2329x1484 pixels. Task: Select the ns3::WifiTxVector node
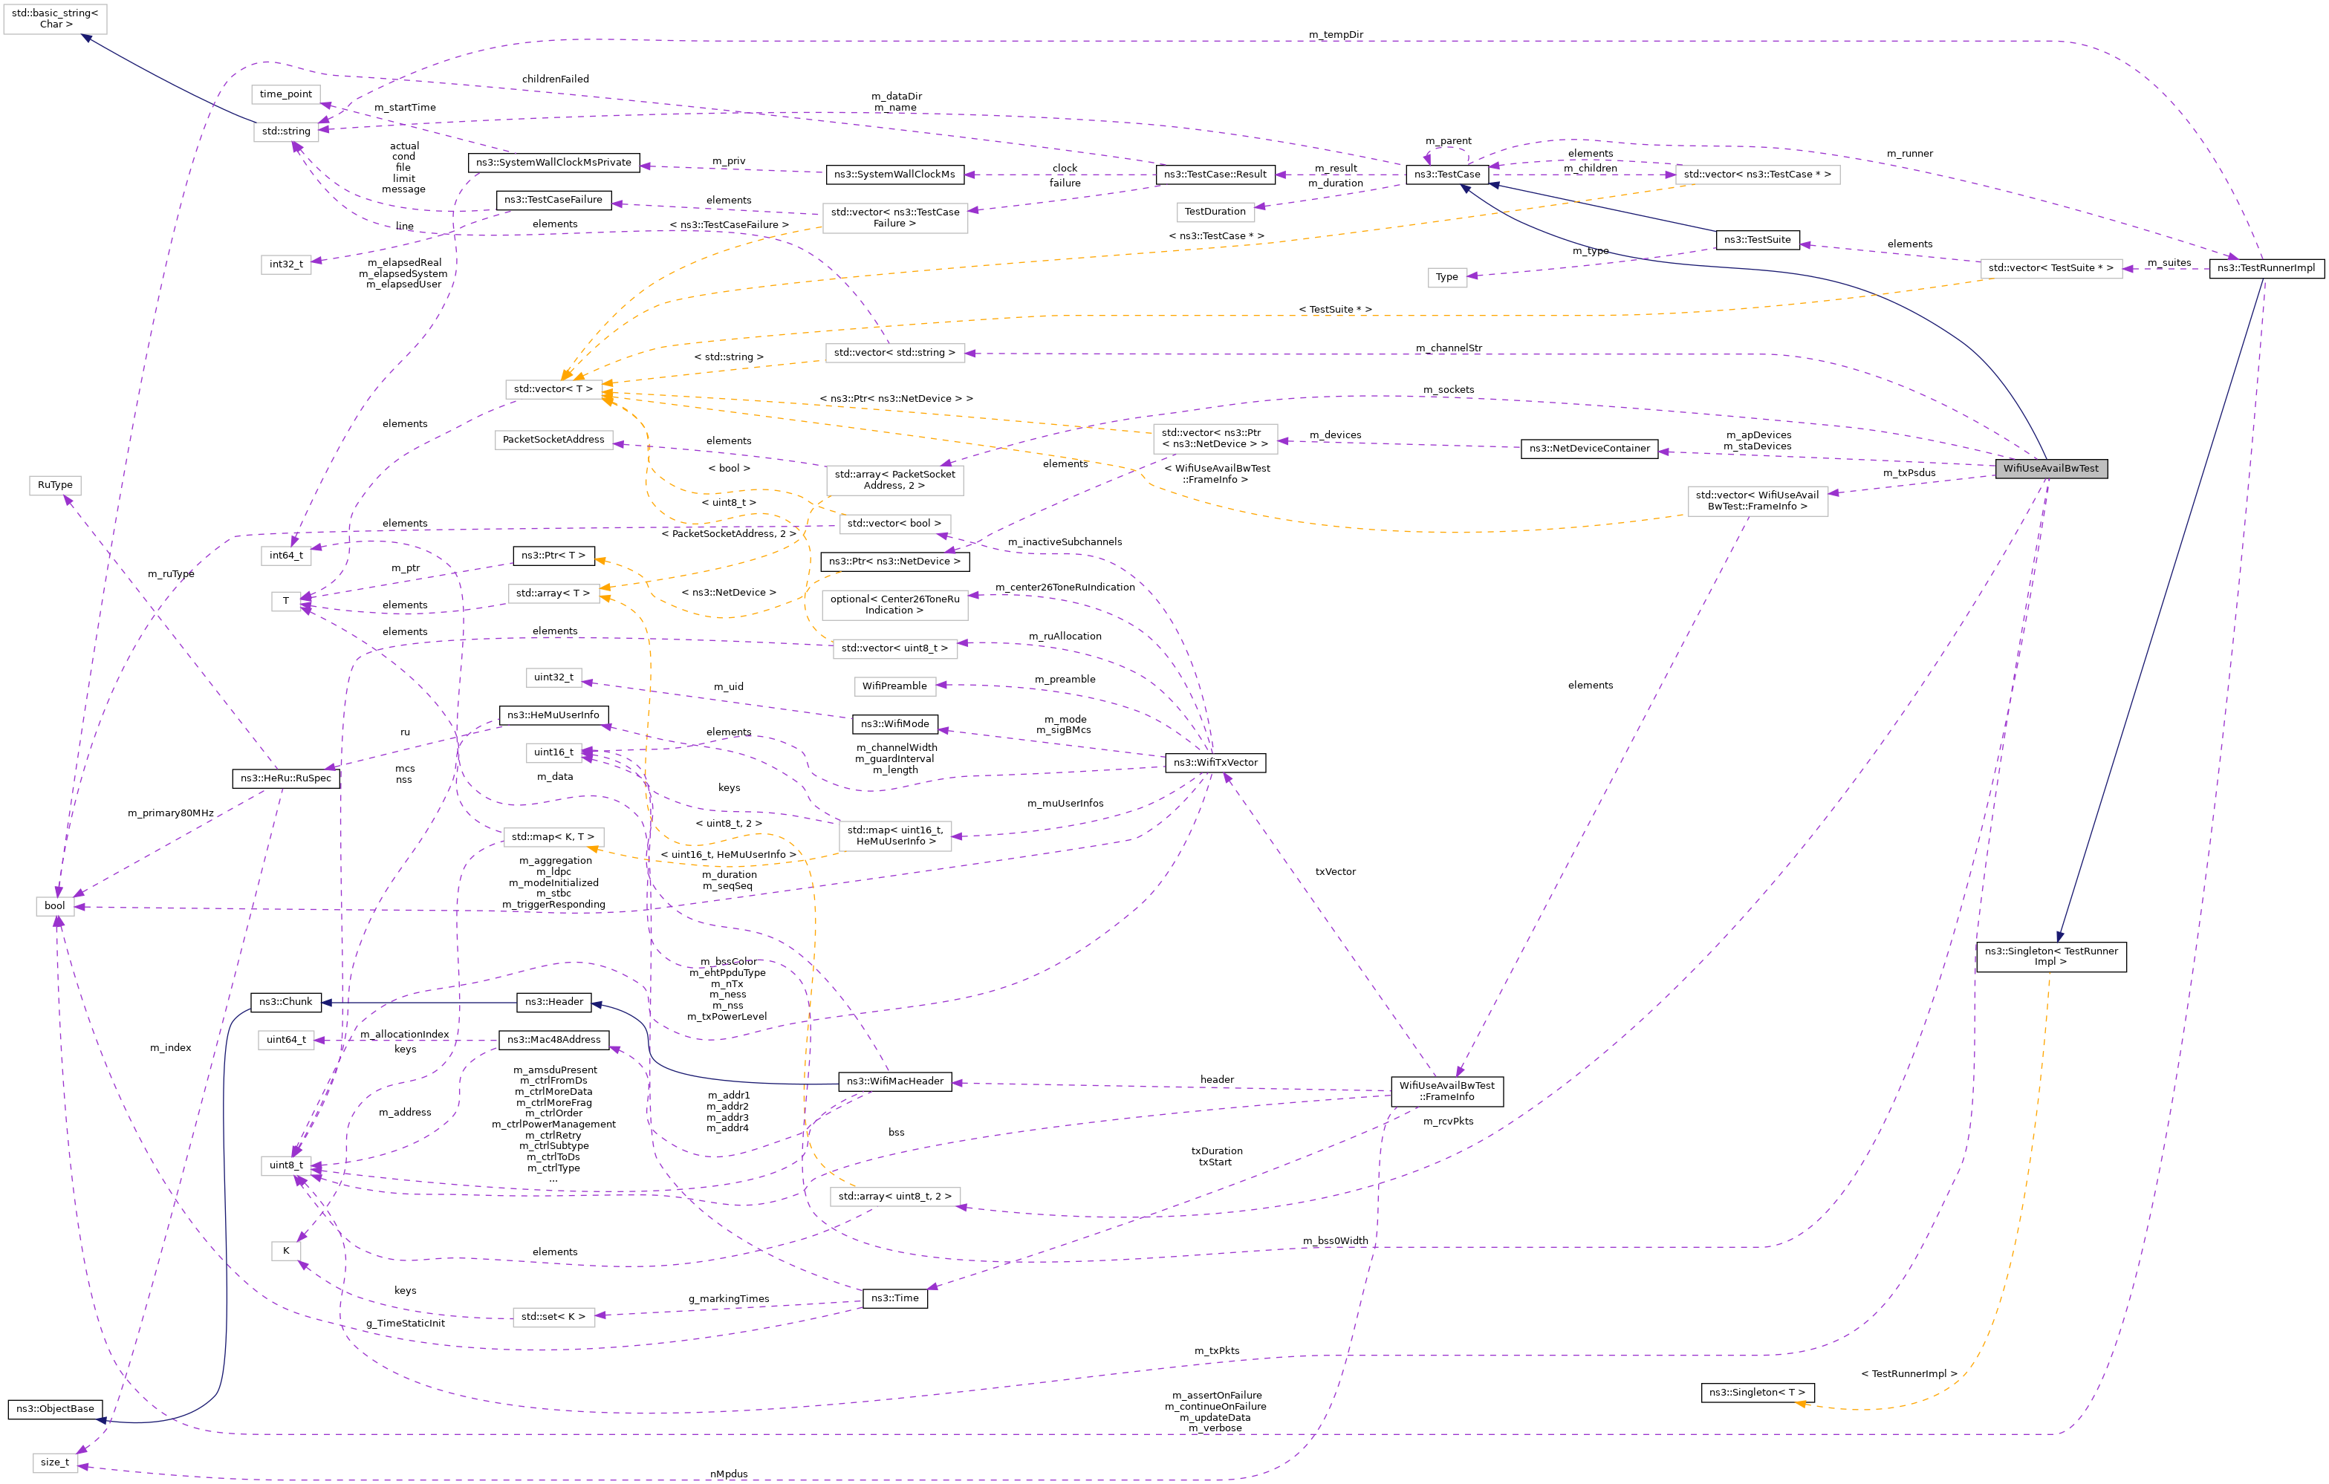click(x=1215, y=762)
